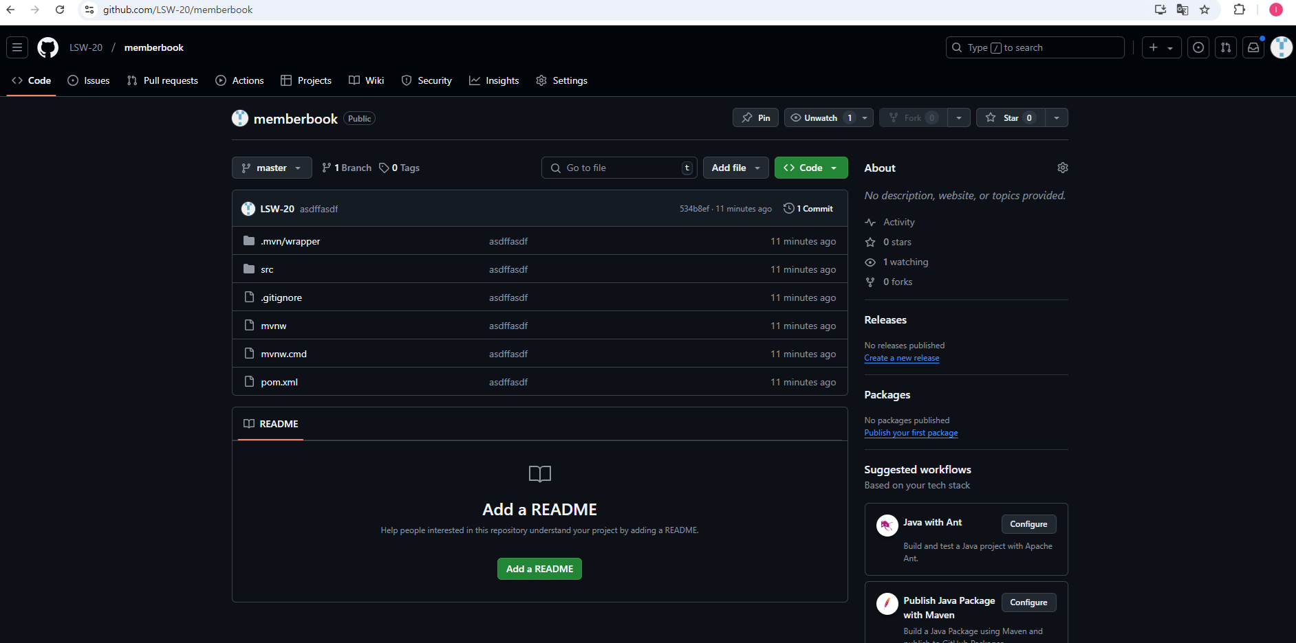Click the Create a new release link
Viewport: 1296px width, 643px height.
tap(902, 358)
